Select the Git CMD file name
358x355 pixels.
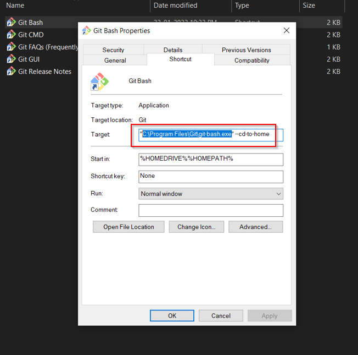tap(31, 35)
